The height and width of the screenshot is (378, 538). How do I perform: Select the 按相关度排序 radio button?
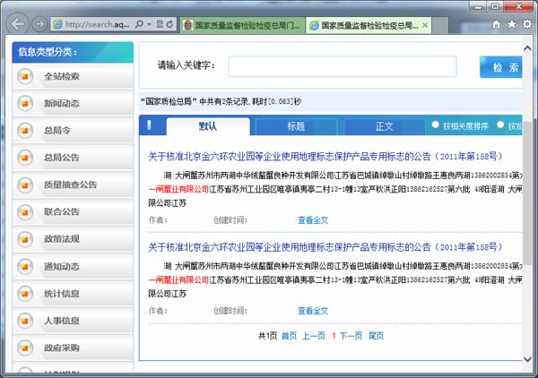pyautogui.click(x=436, y=125)
